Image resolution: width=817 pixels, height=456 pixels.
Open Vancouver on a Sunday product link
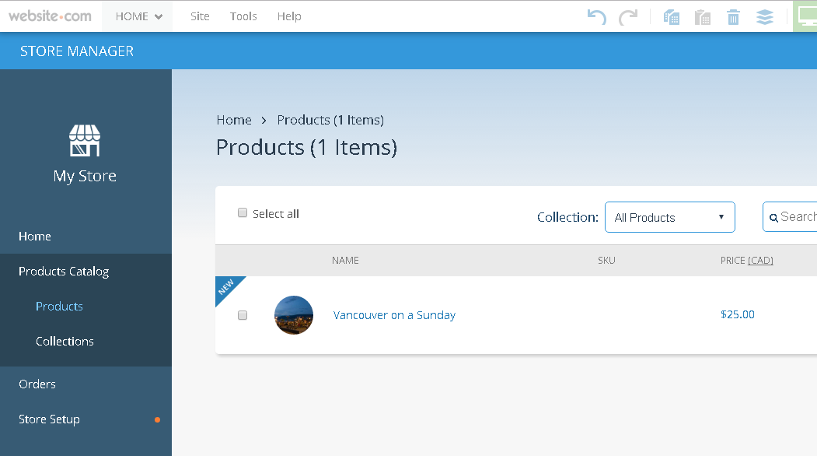pyautogui.click(x=394, y=315)
